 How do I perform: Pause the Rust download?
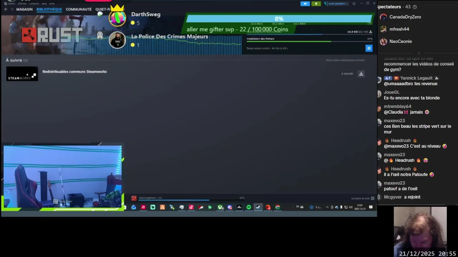(369, 48)
